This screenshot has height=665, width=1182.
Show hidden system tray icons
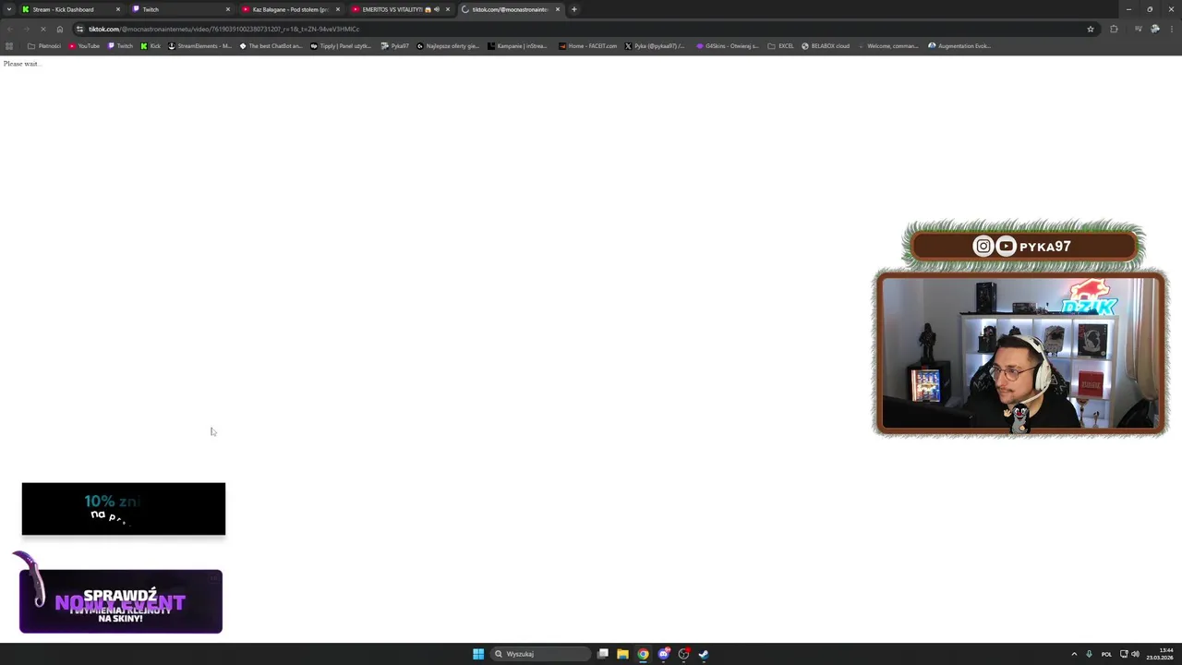pos(1074,654)
